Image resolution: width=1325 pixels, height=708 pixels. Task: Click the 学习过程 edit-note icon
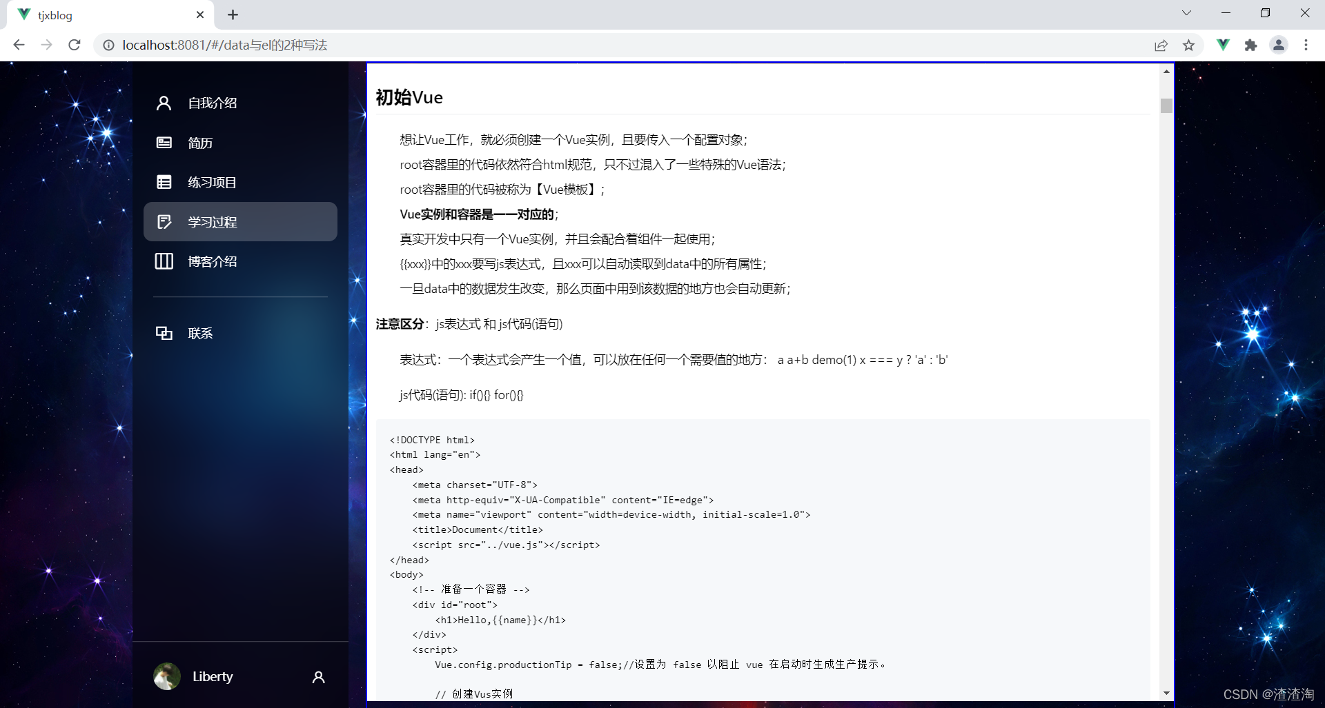164,222
